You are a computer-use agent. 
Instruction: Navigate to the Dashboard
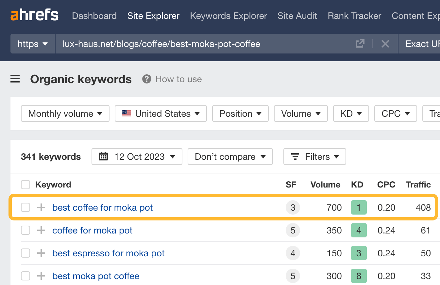point(94,16)
